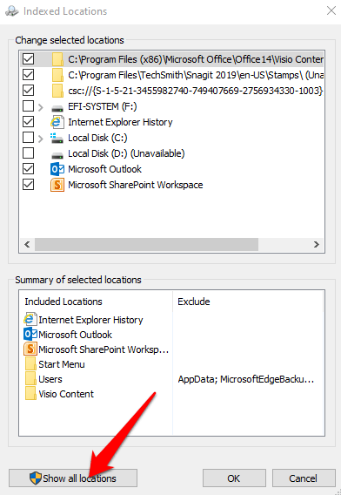341x495 pixels.
Task: Click AppData; MicrosoftEdgeBacku... exclude entry
Action: coord(246,379)
